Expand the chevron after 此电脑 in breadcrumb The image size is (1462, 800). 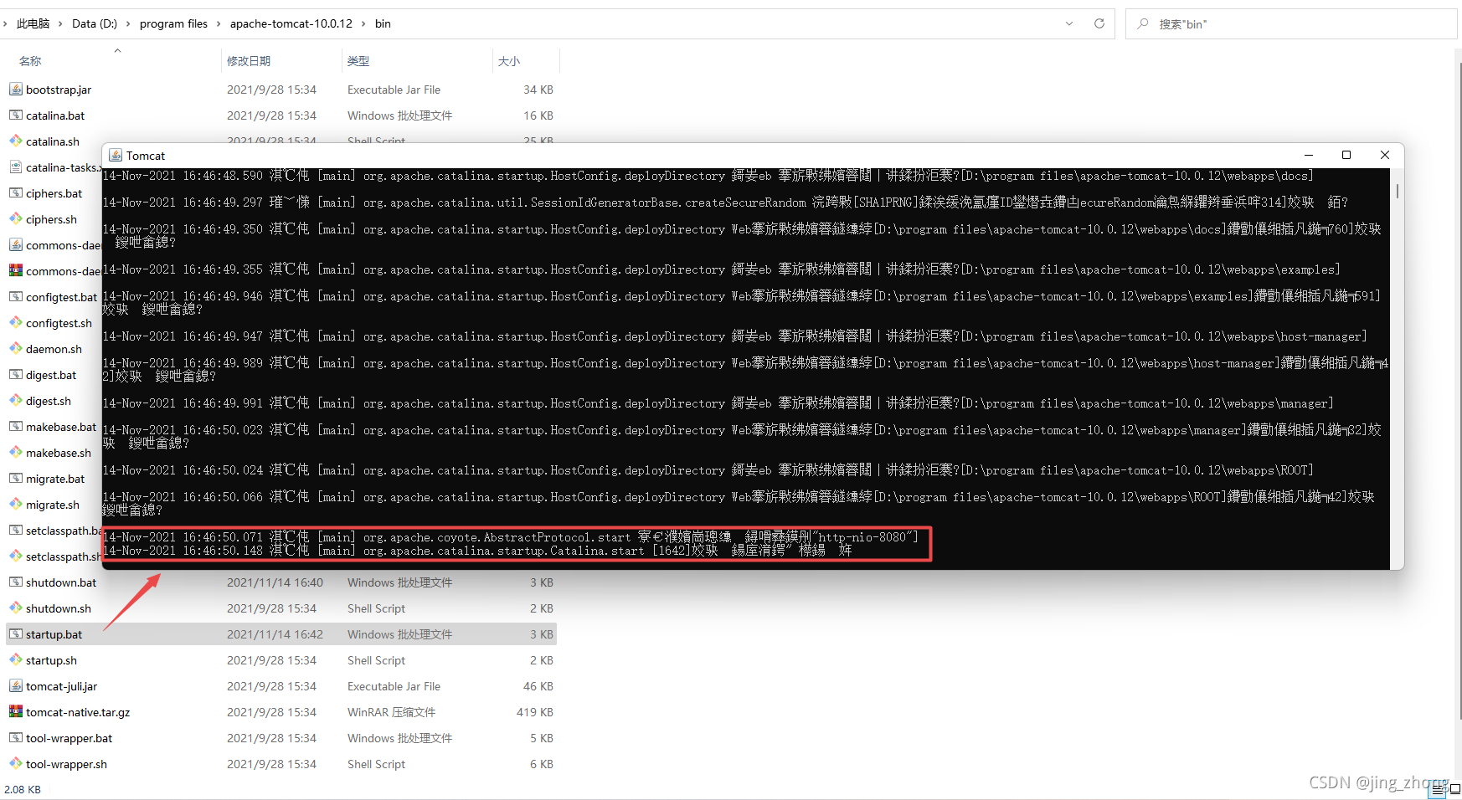pos(60,23)
